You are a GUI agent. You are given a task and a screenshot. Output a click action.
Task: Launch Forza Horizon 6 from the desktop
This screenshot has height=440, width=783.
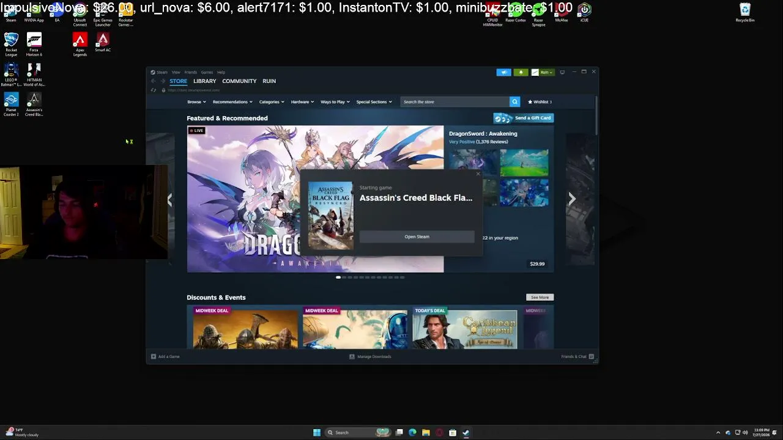pyautogui.click(x=34, y=44)
